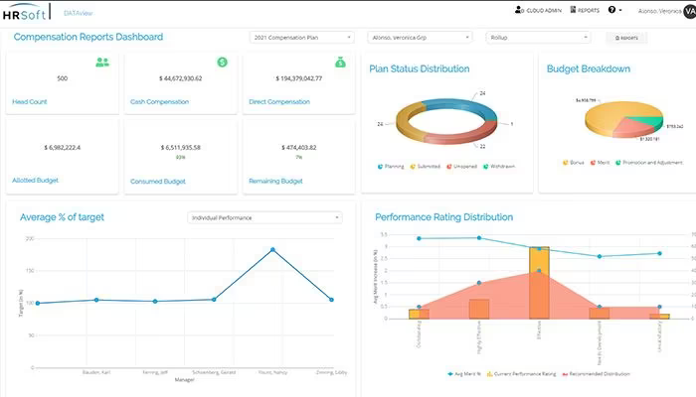The image size is (696, 397).
Task: Open the DATAview tab
Action: point(79,13)
